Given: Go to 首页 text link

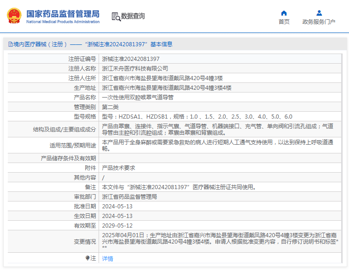Looking at the screenshot, I should click(x=284, y=22).
